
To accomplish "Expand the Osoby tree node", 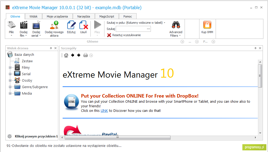I will click(10, 81).
